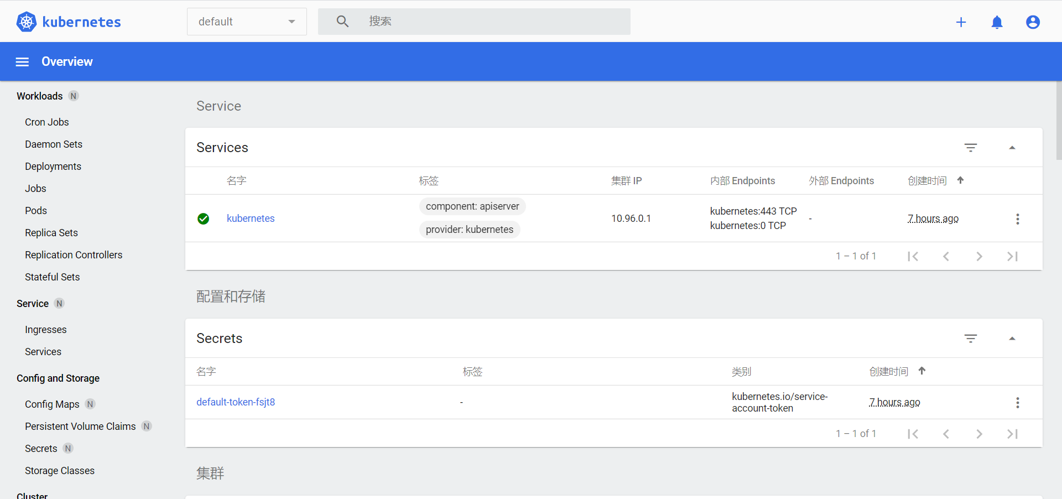
Task: Sort Services by 创建时间 column header
Action: click(927, 181)
